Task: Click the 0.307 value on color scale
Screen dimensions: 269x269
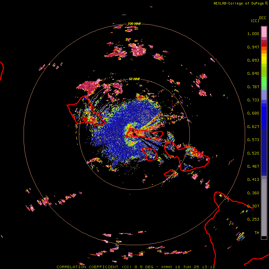Action: (253, 206)
